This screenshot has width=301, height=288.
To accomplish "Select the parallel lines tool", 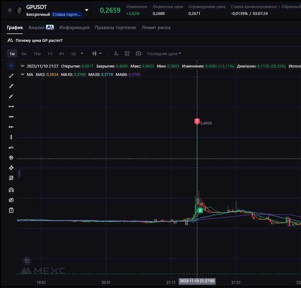I will pos(11,158).
